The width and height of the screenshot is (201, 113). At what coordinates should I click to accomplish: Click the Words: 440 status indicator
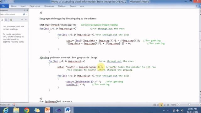pyautogui.click(x=5, y=105)
